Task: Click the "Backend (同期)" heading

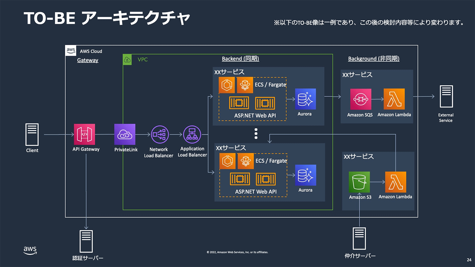Action: (241, 59)
